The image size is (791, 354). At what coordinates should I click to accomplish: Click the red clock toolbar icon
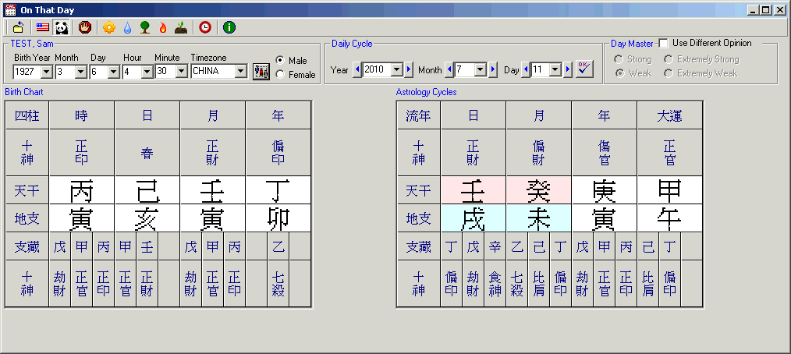[x=204, y=27]
